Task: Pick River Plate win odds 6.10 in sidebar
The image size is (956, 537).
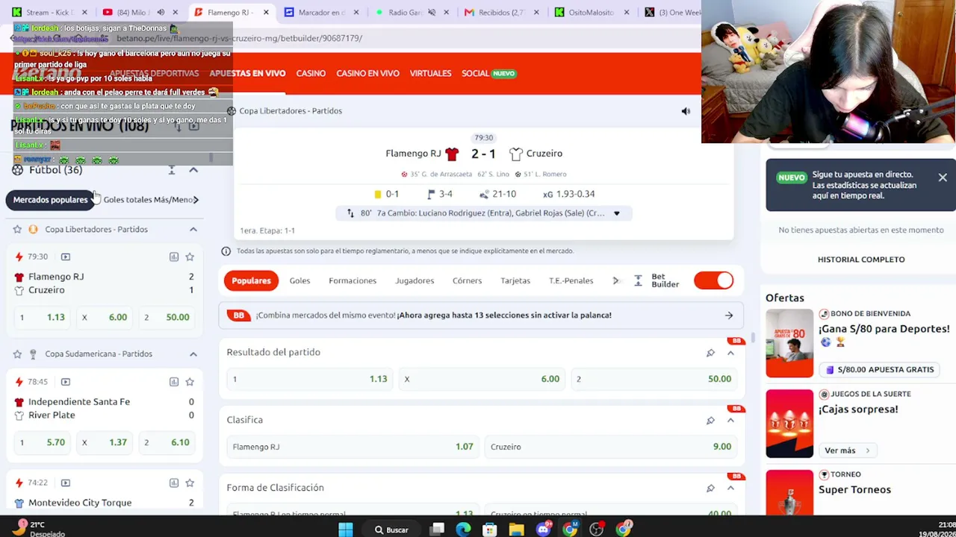Action: 168,442
